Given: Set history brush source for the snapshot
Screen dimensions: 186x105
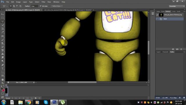Looking at the screenshot, I should pyautogui.click(x=157, y=15).
